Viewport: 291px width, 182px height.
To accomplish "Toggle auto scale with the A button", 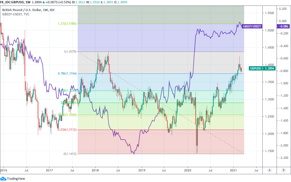I will [270, 170].
